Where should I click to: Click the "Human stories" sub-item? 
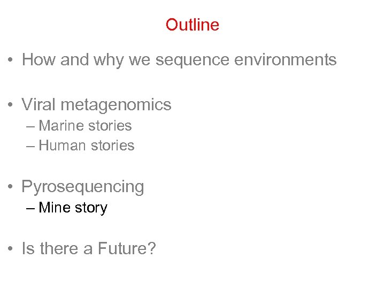[87, 146]
